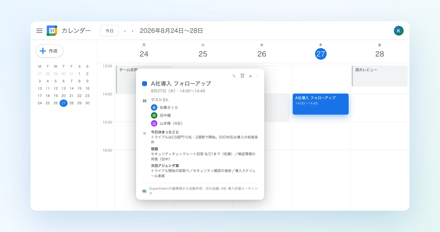Select day 9 in the mini calendar
The width and height of the screenshot is (440, 232).
[87, 81]
